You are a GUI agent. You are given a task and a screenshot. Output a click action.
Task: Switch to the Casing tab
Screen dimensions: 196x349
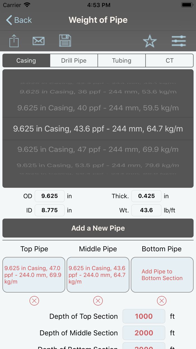pos(26,60)
